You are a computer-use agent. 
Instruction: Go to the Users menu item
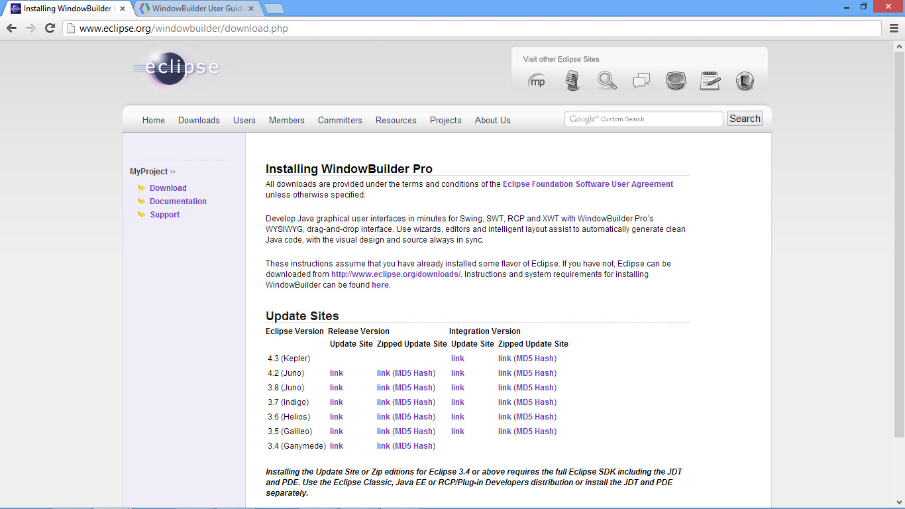click(x=244, y=120)
